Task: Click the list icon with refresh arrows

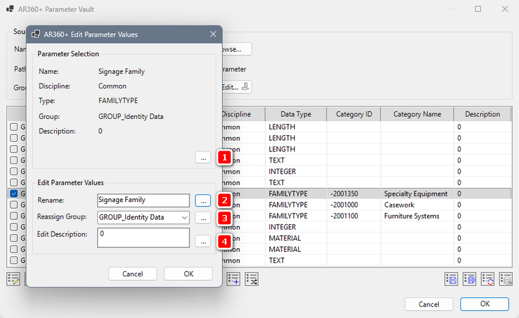Action: [487, 279]
